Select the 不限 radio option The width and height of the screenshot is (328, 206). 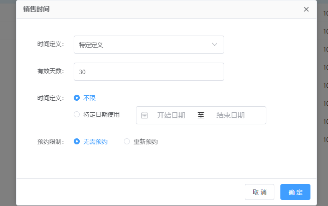(77, 98)
